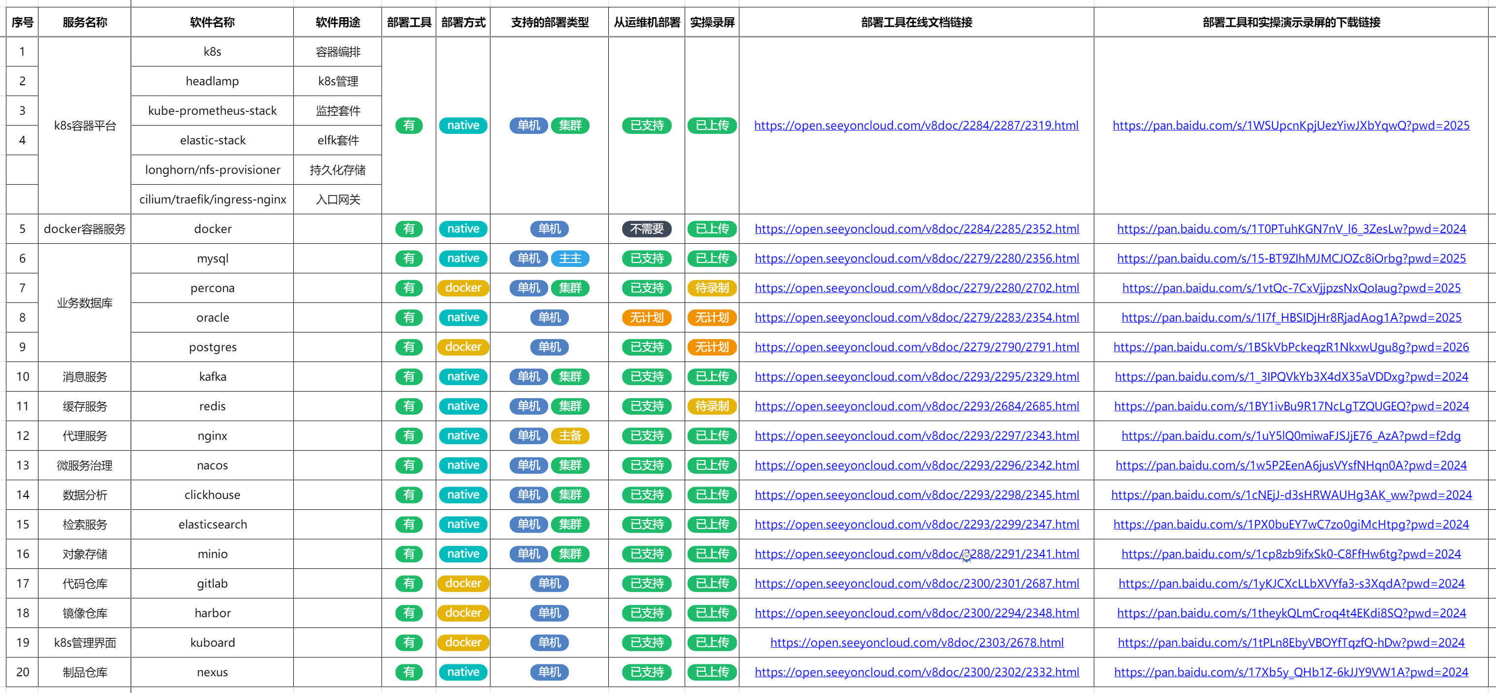Select the elasticsearch software name cell
Image resolution: width=1496 pixels, height=693 pixels.
coord(212,525)
